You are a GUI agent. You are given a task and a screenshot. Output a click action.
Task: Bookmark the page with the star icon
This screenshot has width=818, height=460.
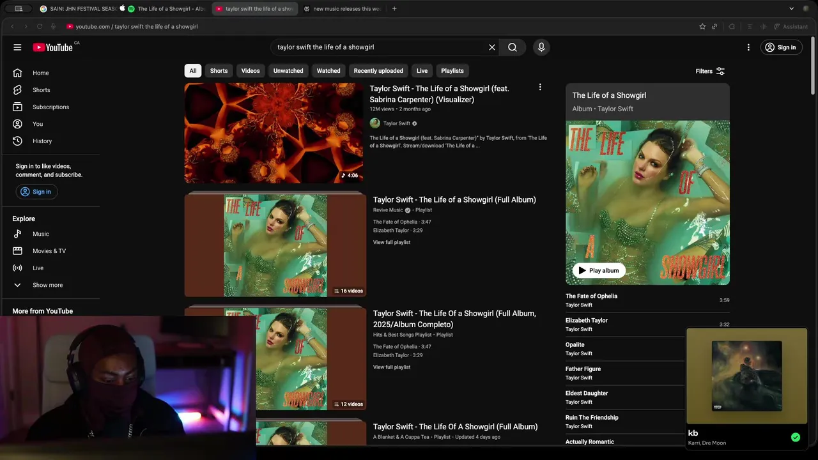coord(702,27)
